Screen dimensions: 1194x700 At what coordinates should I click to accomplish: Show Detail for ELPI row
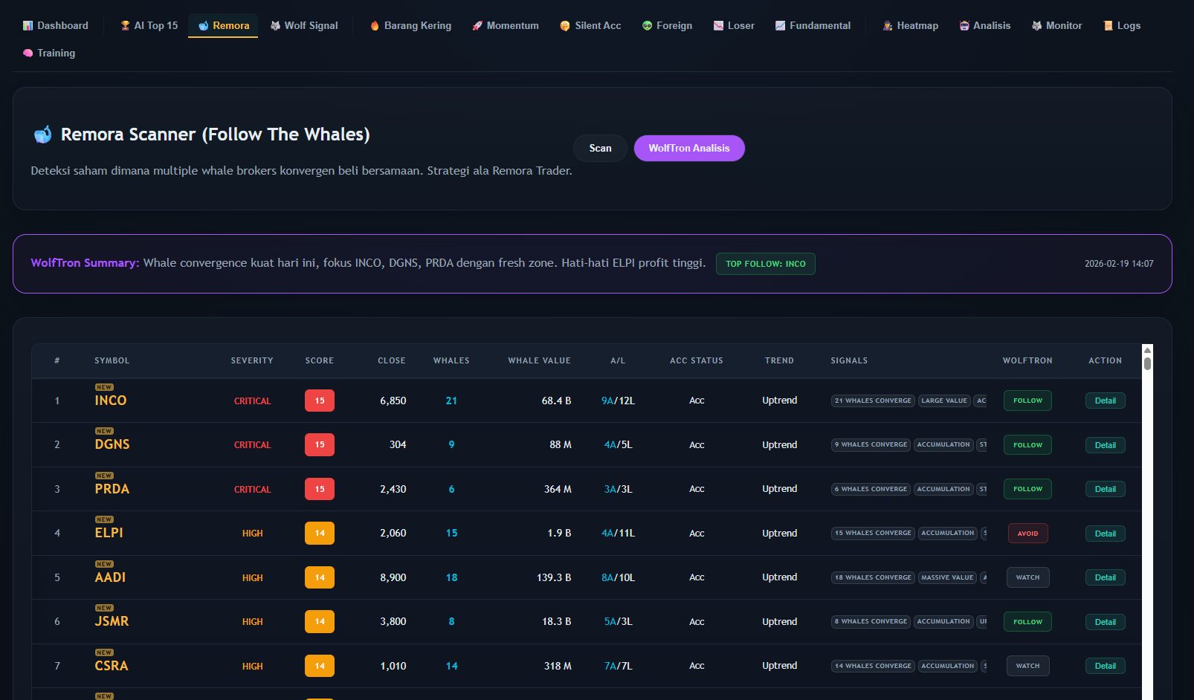point(1106,534)
